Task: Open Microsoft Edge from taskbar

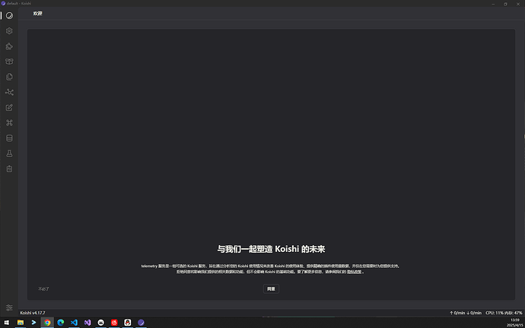Action: pos(61,323)
